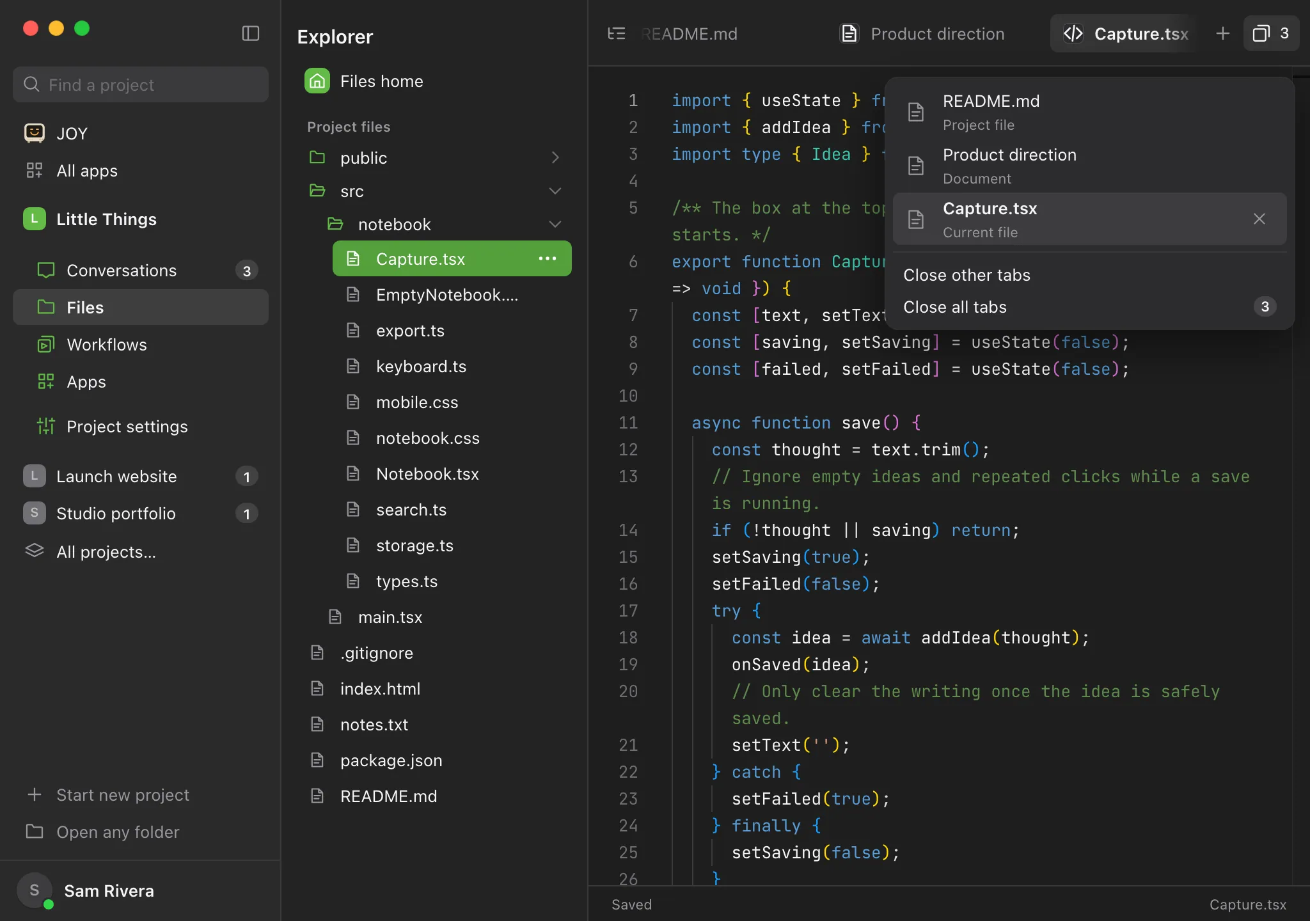This screenshot has height=921, width=1310.
Task: Open Project settings sliders icon
Action: pyautogui.click(x=46, y=426)
